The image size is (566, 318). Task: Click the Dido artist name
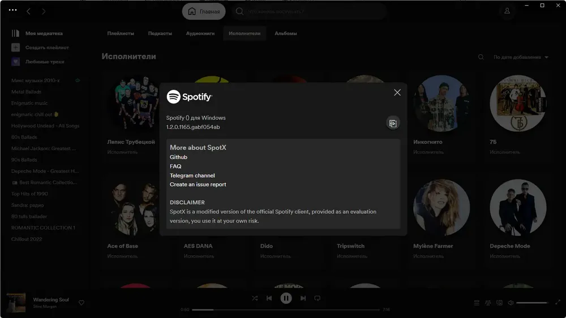tap(267, 246)
